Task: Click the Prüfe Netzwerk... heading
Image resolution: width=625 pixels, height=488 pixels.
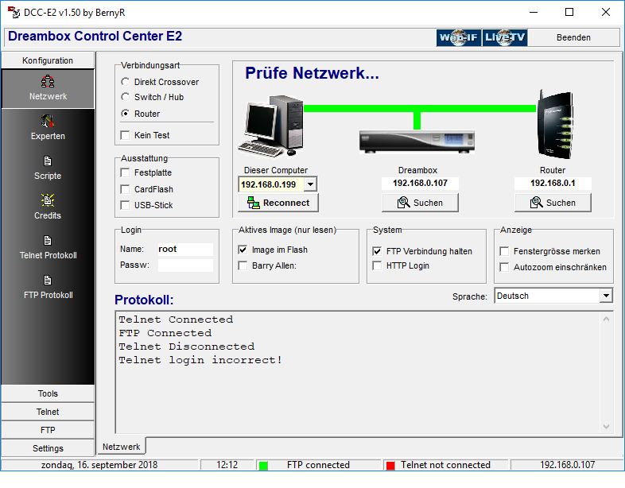Action: pos(312,73)
